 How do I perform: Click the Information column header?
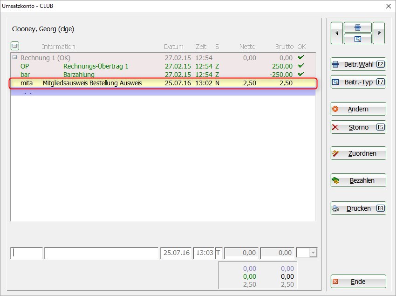[59, 47]
